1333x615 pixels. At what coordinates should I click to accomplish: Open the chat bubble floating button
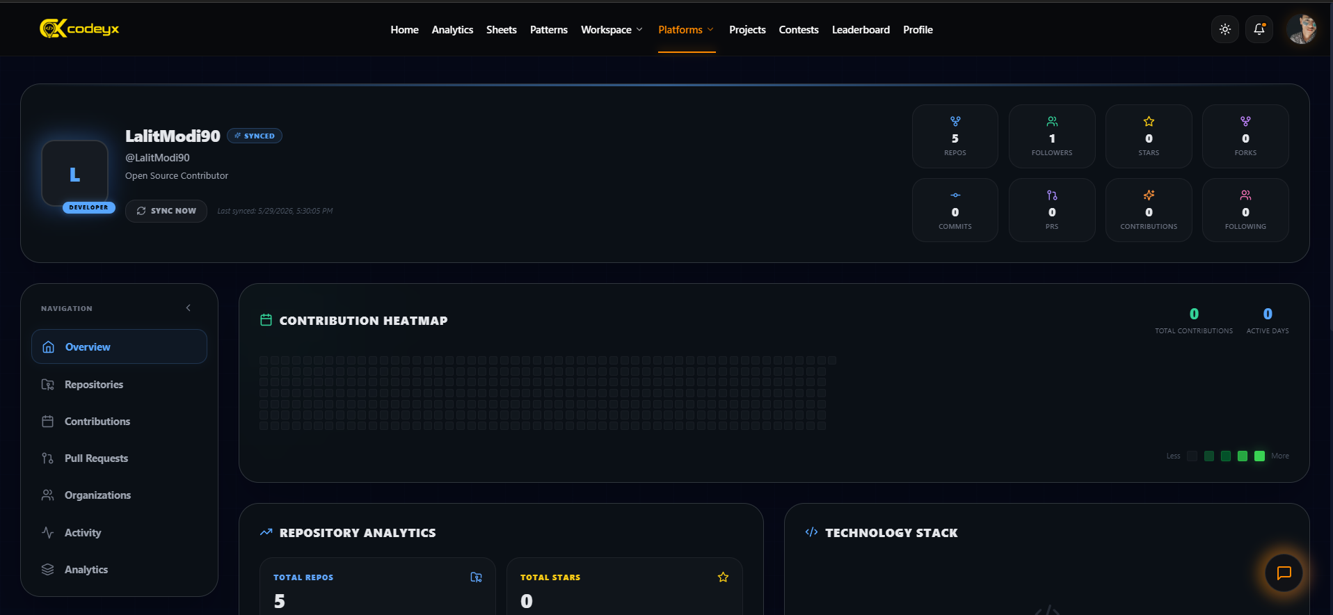click(x=1284, y=573)
